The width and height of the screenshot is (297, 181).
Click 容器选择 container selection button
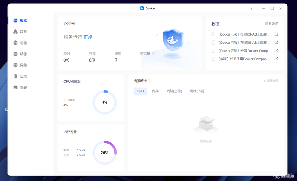[271, 80]
